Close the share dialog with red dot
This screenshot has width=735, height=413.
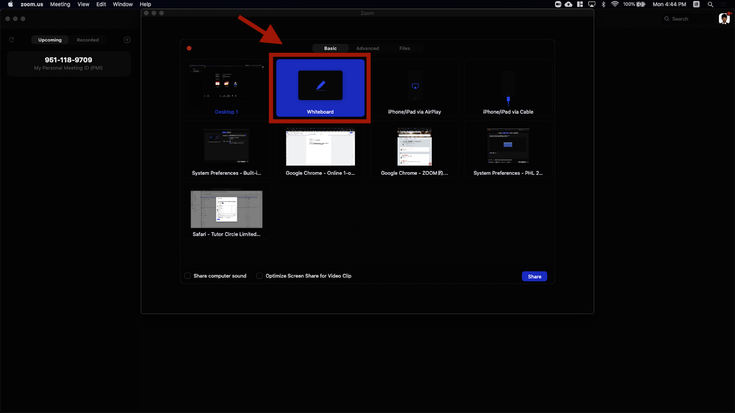pyautogui.click(x=189, y=48)
